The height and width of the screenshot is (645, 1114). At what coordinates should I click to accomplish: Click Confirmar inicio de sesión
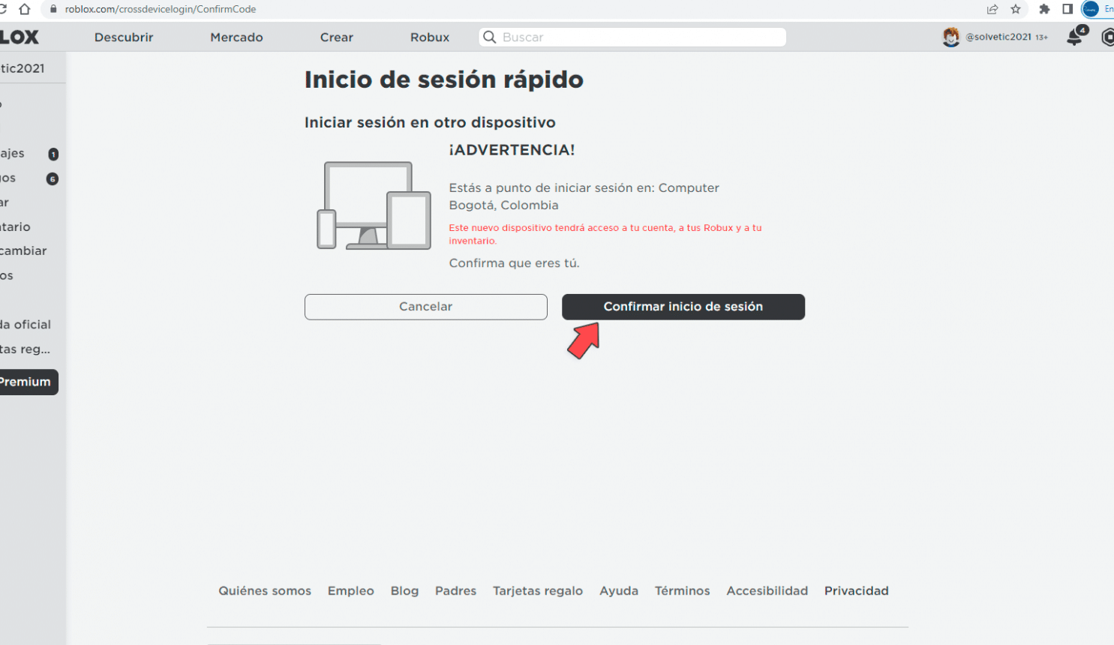pos(683,307)
